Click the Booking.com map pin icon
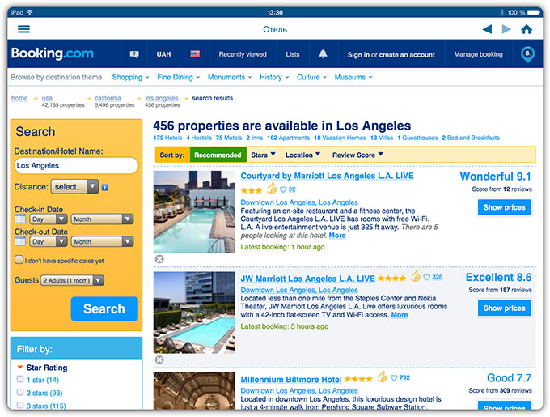 [527, 54]
